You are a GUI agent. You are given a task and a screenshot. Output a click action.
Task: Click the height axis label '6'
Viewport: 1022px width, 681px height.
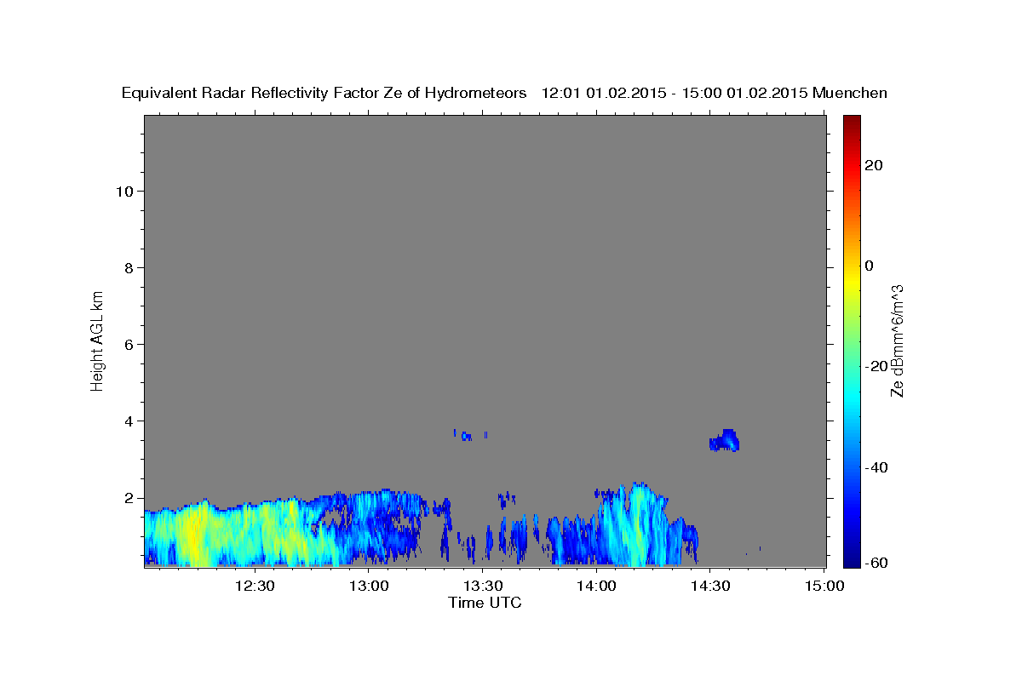pyautogui.click(x=129, y=344)
